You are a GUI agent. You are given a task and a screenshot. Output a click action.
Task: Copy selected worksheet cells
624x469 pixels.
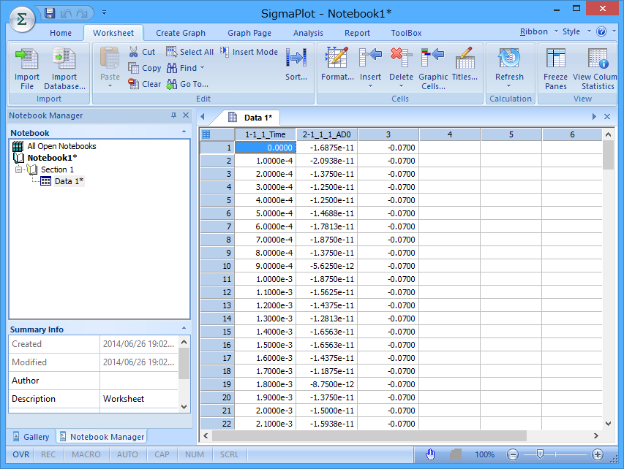(145, 68)
